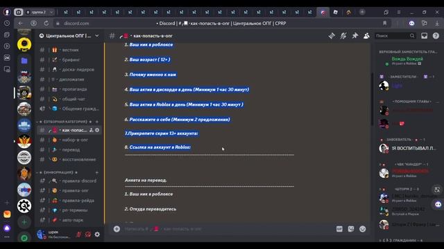Open invite icon on как-попас channel
The image size is (444, 249).
click(x=91, y=130)
